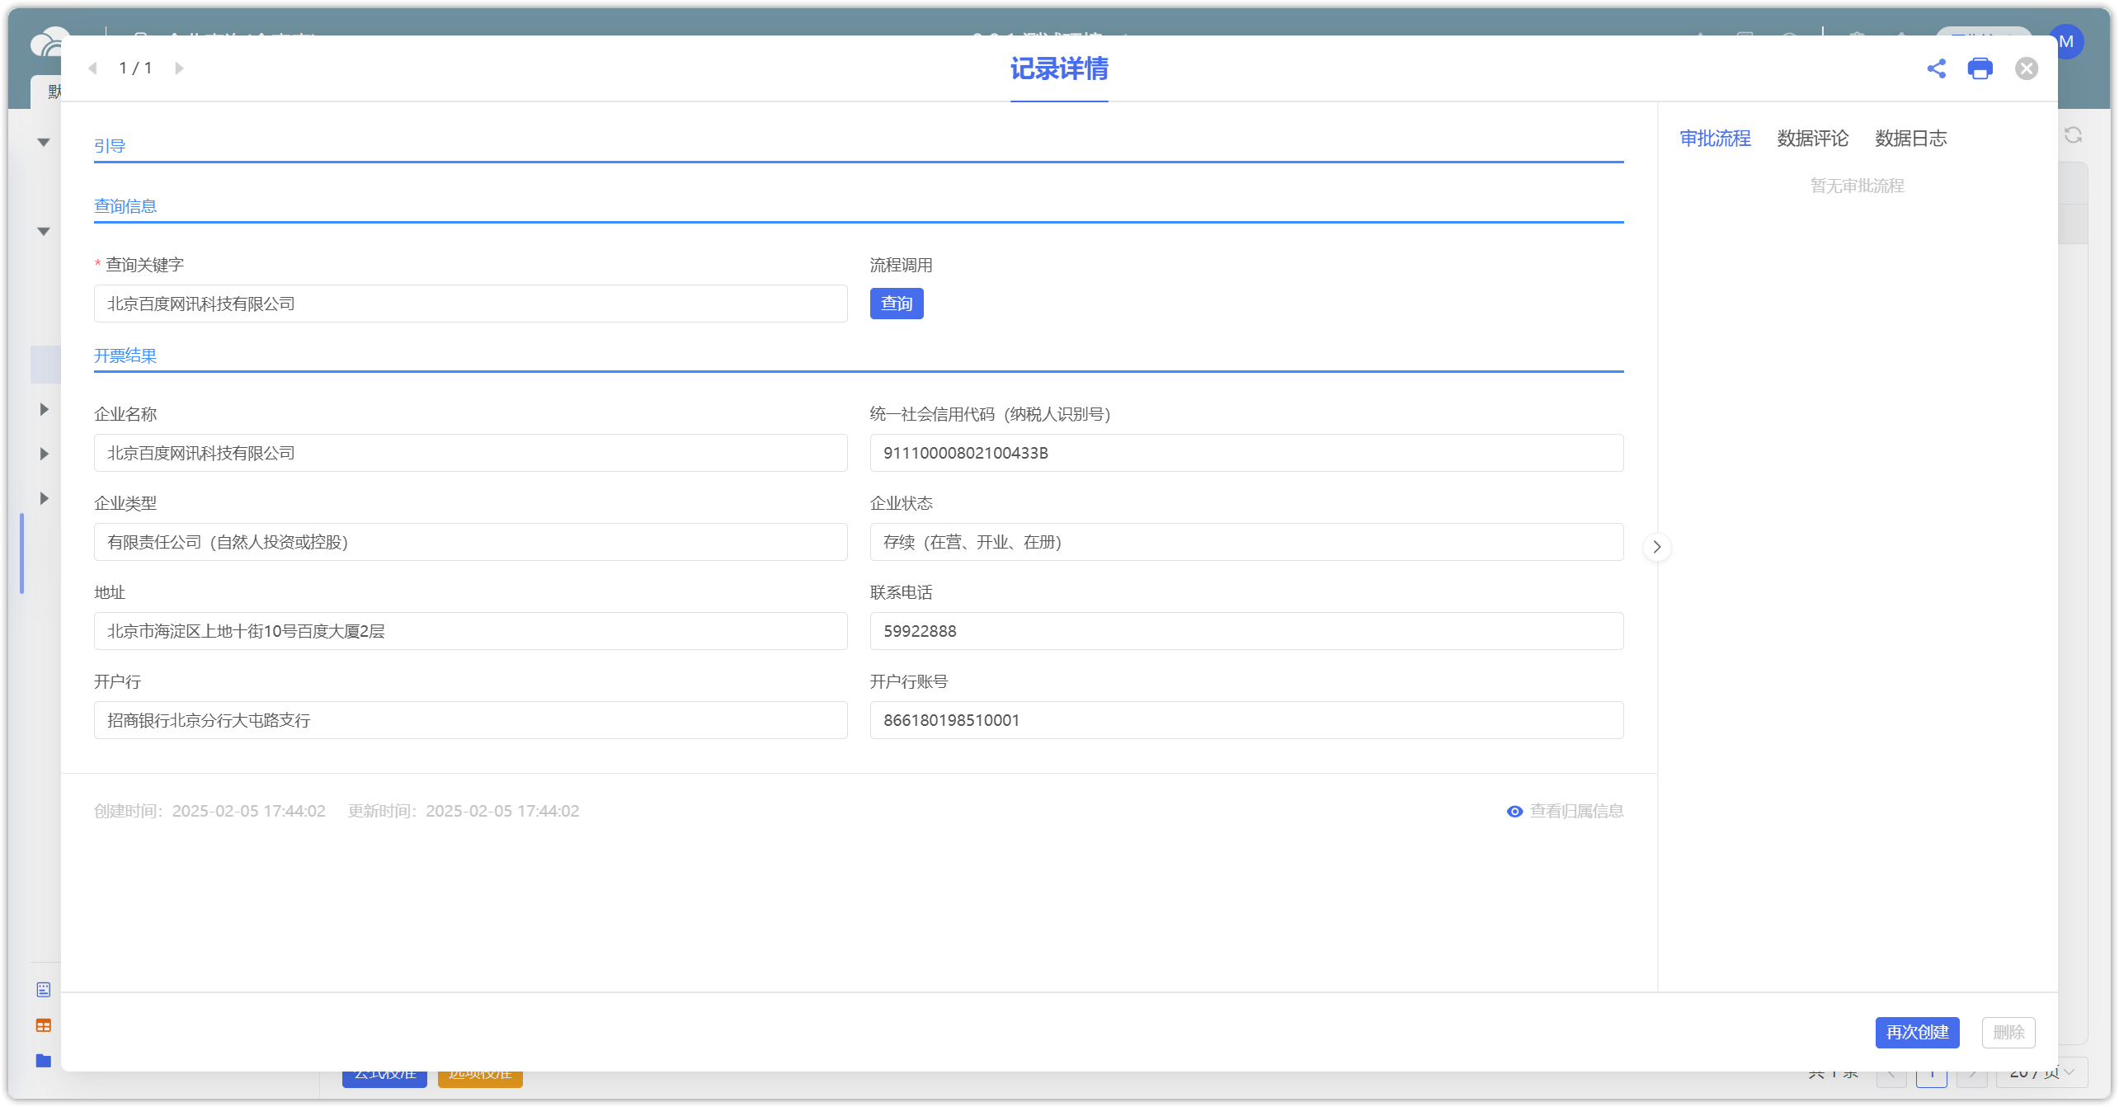Click the 开户行账号 field

tap(1246, 720)
